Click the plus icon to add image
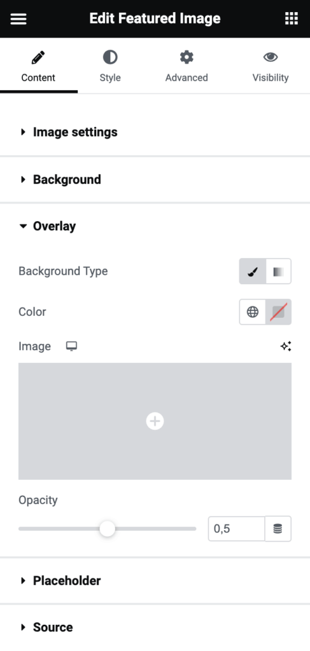 pyautogui.click(x=155, y=421)
